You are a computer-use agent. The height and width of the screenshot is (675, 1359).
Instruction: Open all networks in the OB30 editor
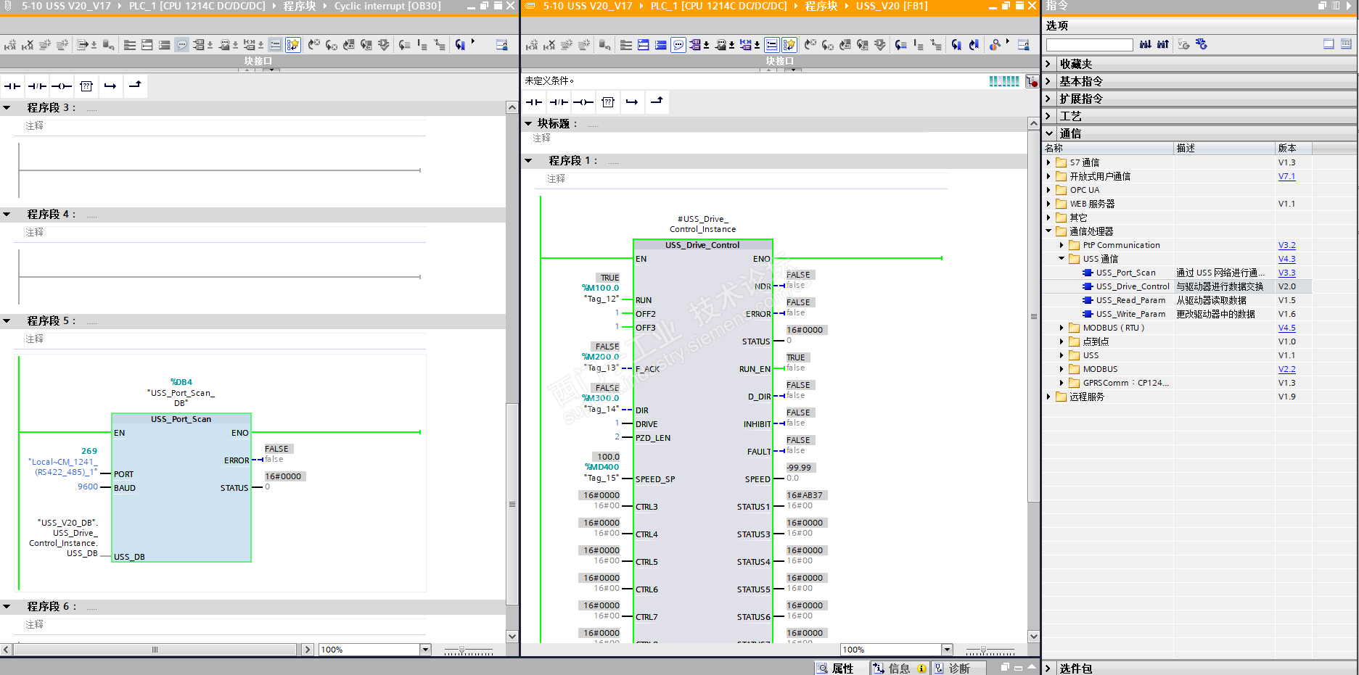pos(147,45)
